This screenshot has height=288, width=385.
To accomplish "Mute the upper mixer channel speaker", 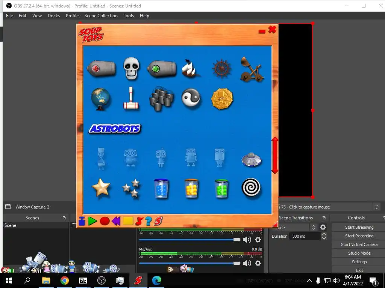I will (247, 240).
